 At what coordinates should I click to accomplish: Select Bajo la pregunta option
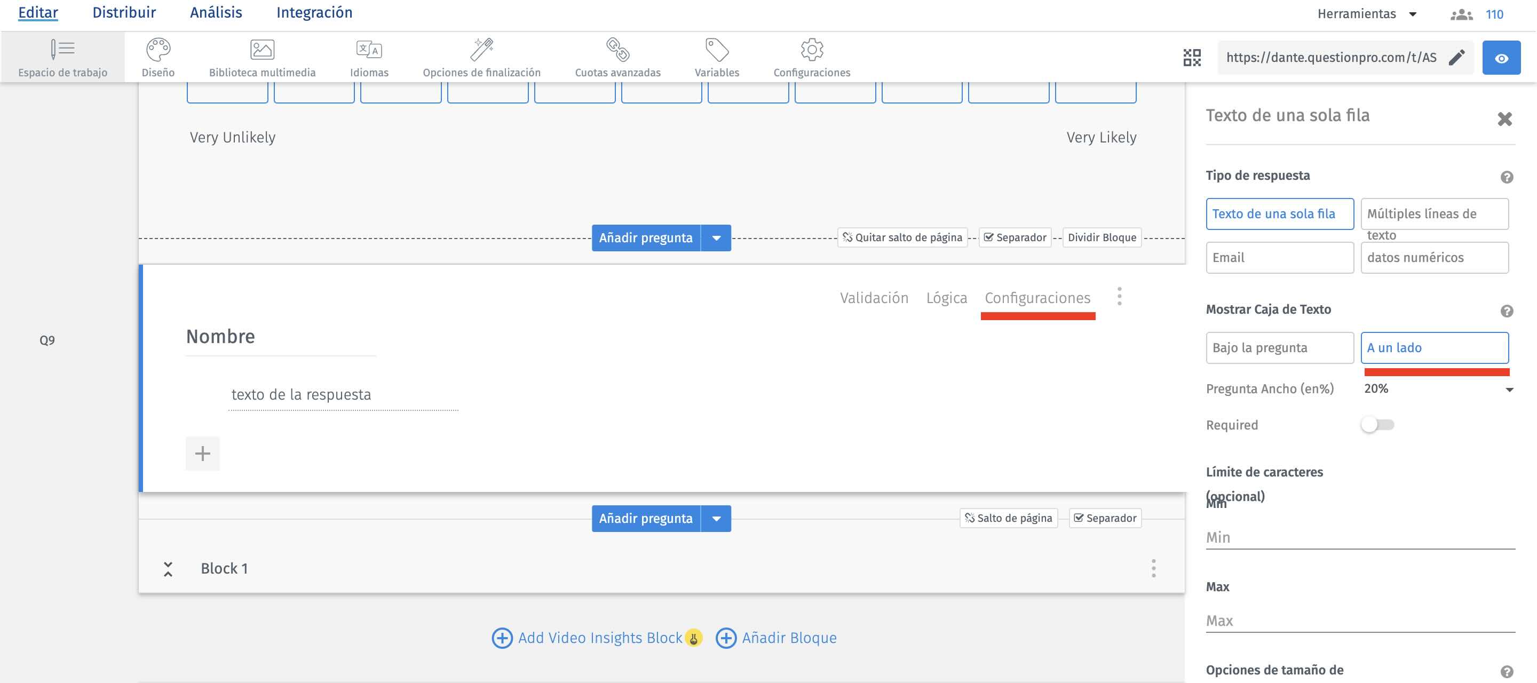tap(1279, 348)
